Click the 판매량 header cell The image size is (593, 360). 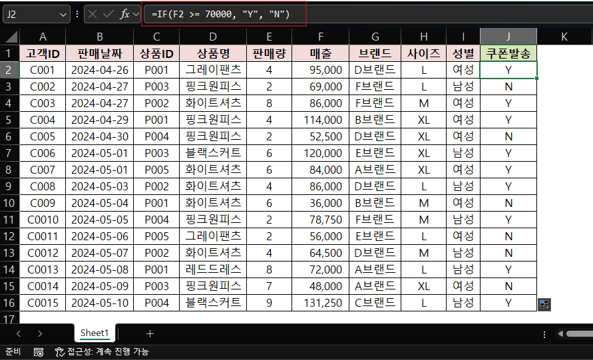pyautogui.click(x=270, y=53)
